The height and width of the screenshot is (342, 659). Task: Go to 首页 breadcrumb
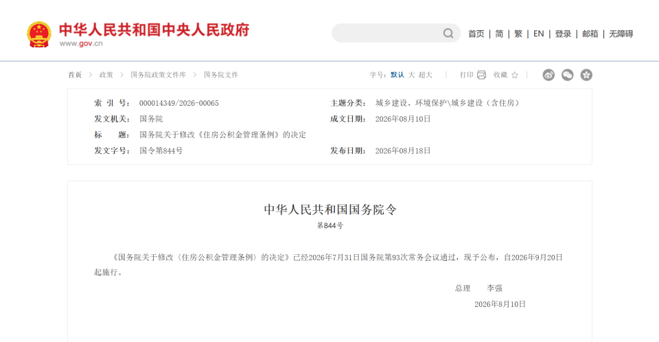(x=75, y=75)
